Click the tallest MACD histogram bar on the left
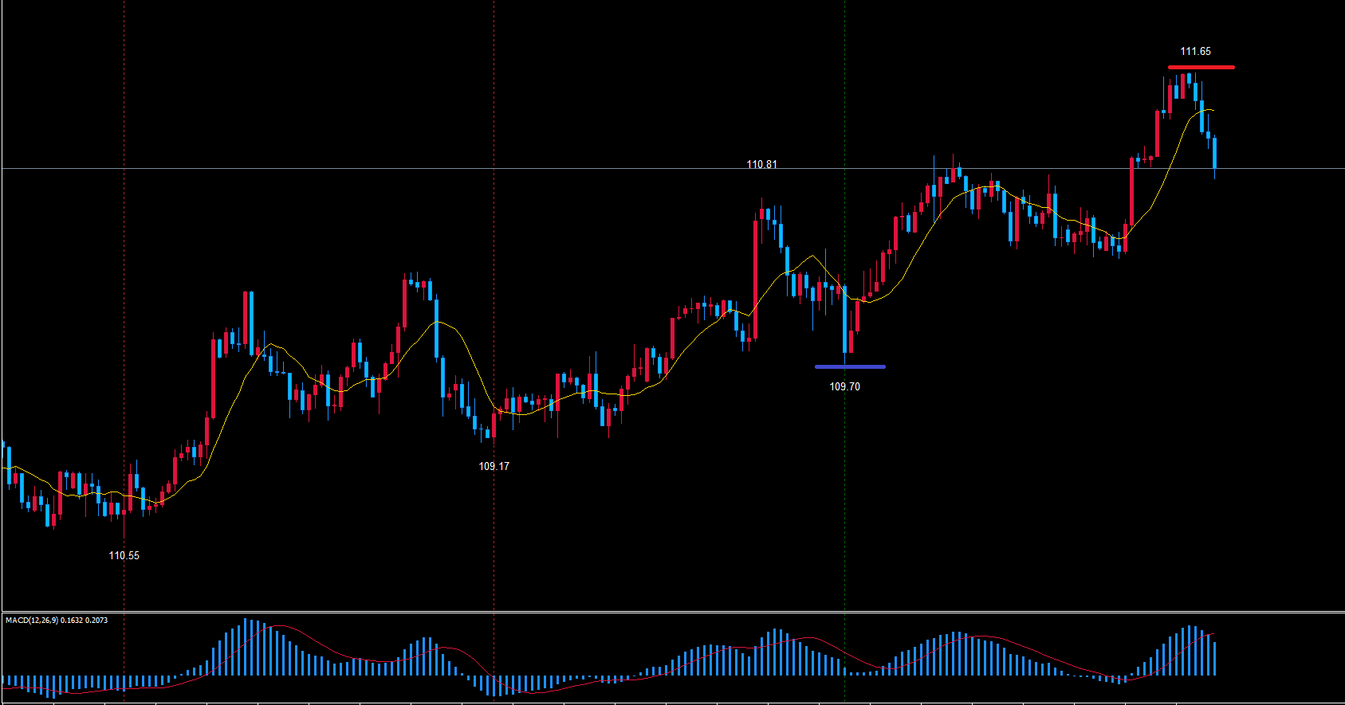The image size is (1345, 705). [246, 647]
